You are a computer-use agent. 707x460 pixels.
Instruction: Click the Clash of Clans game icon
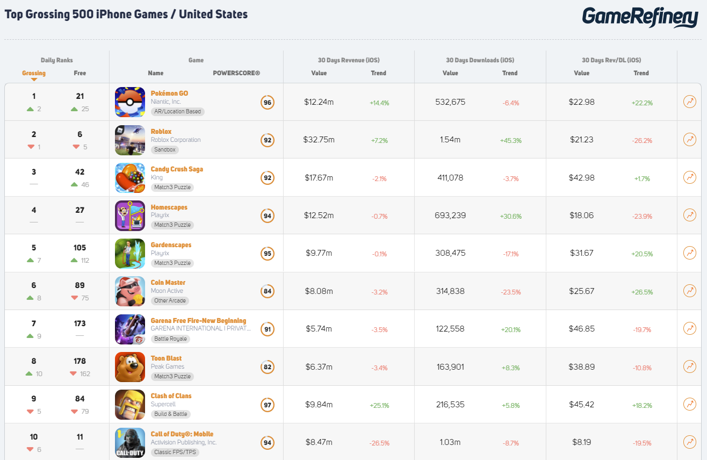129,404
